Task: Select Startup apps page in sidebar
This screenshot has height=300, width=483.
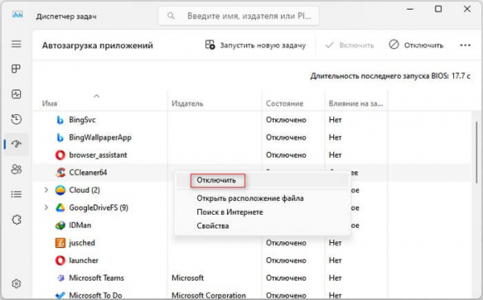Action: [x=16, y=144]
